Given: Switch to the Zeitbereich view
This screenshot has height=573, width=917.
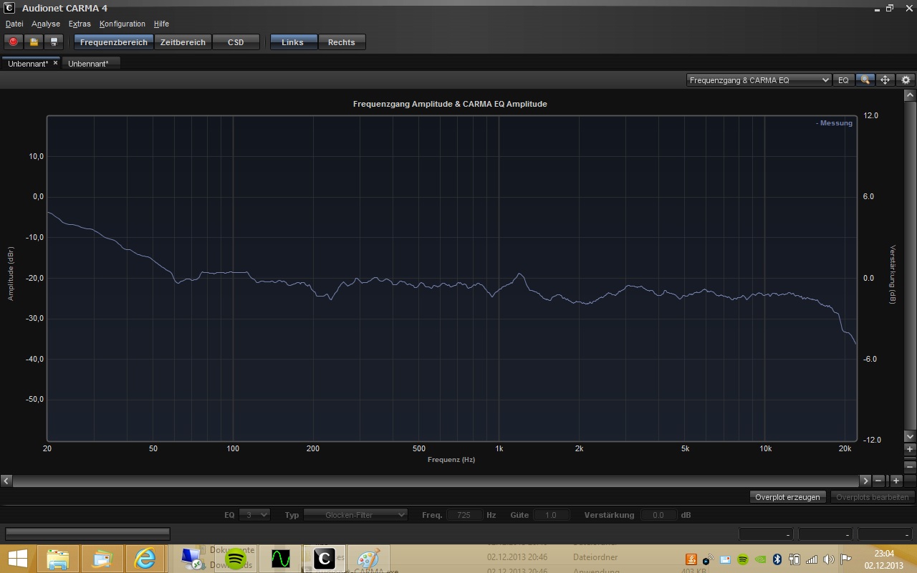Looking at the screenshot, I should (x=183, y=42).
